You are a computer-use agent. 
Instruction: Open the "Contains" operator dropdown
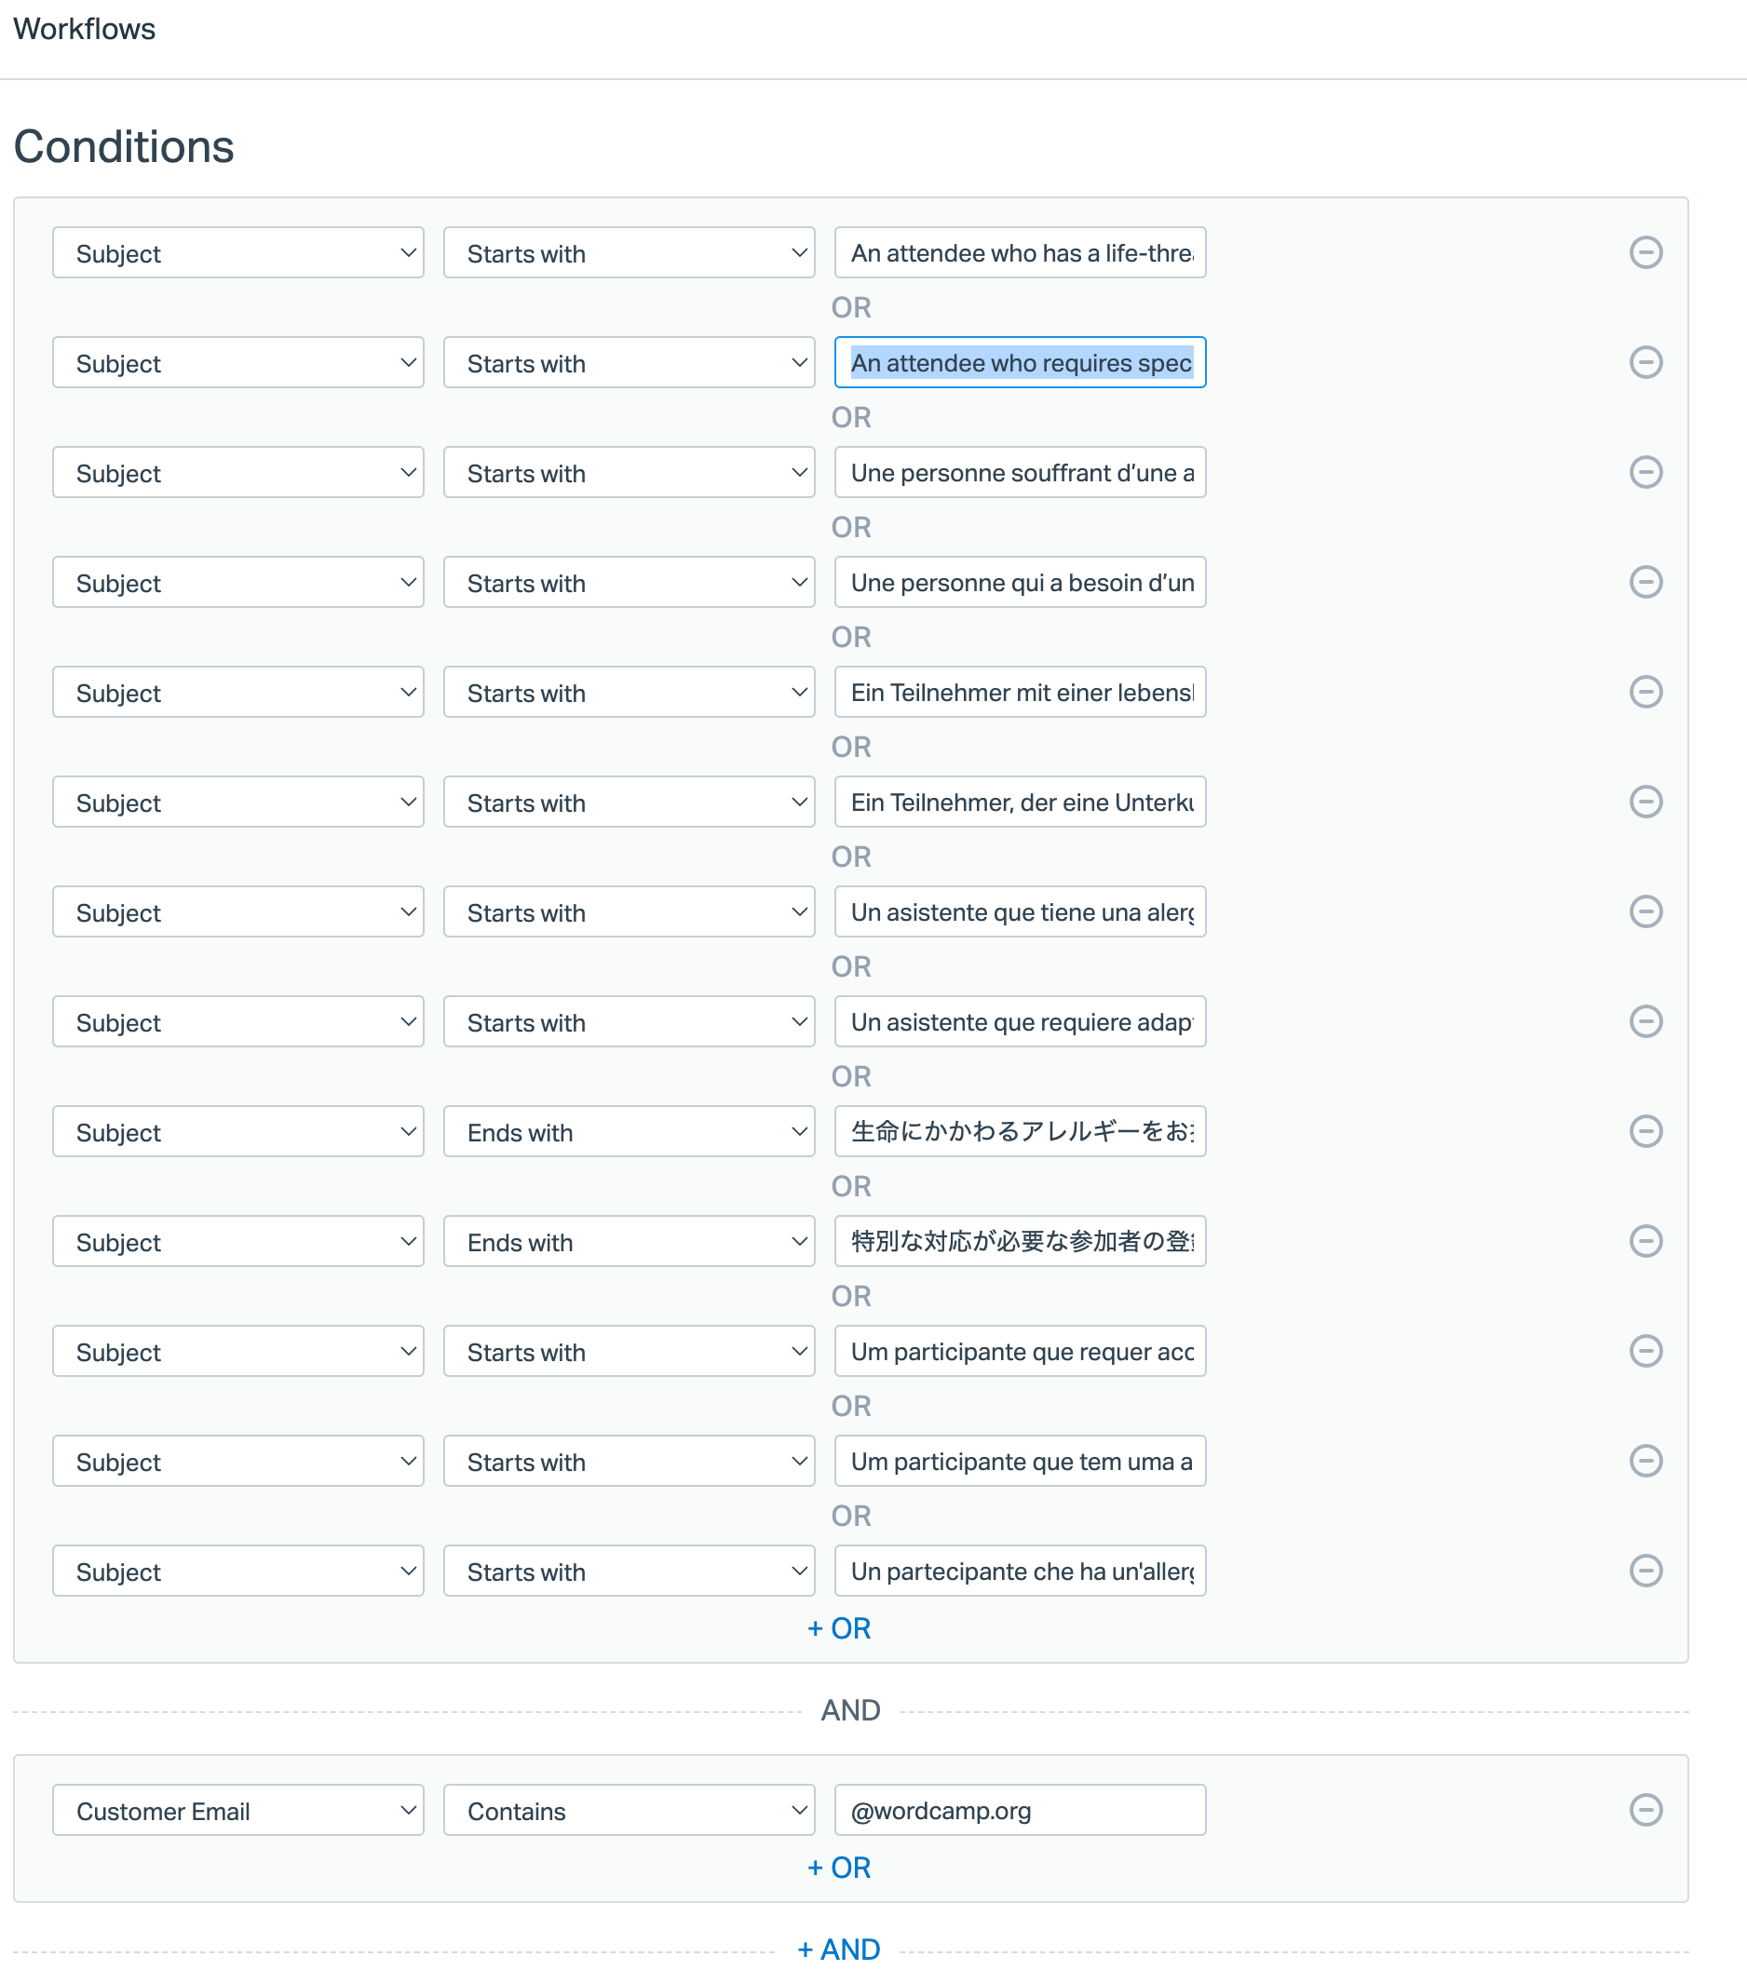tap(629, 1810)
